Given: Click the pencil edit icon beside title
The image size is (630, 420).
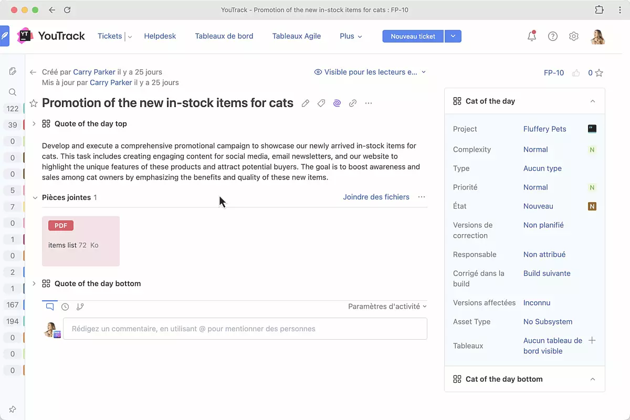Looking at the screenshot, I should click(x=306, y=103).
